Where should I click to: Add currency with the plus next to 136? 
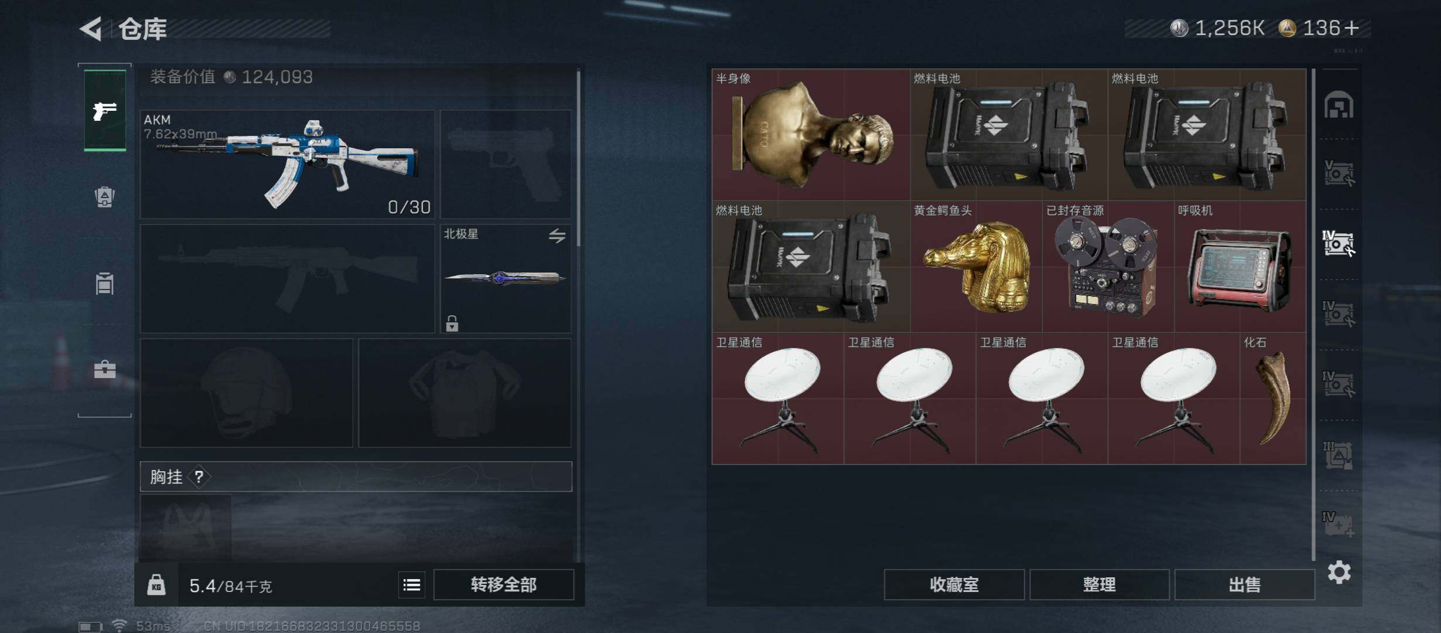pos(1352,28)
